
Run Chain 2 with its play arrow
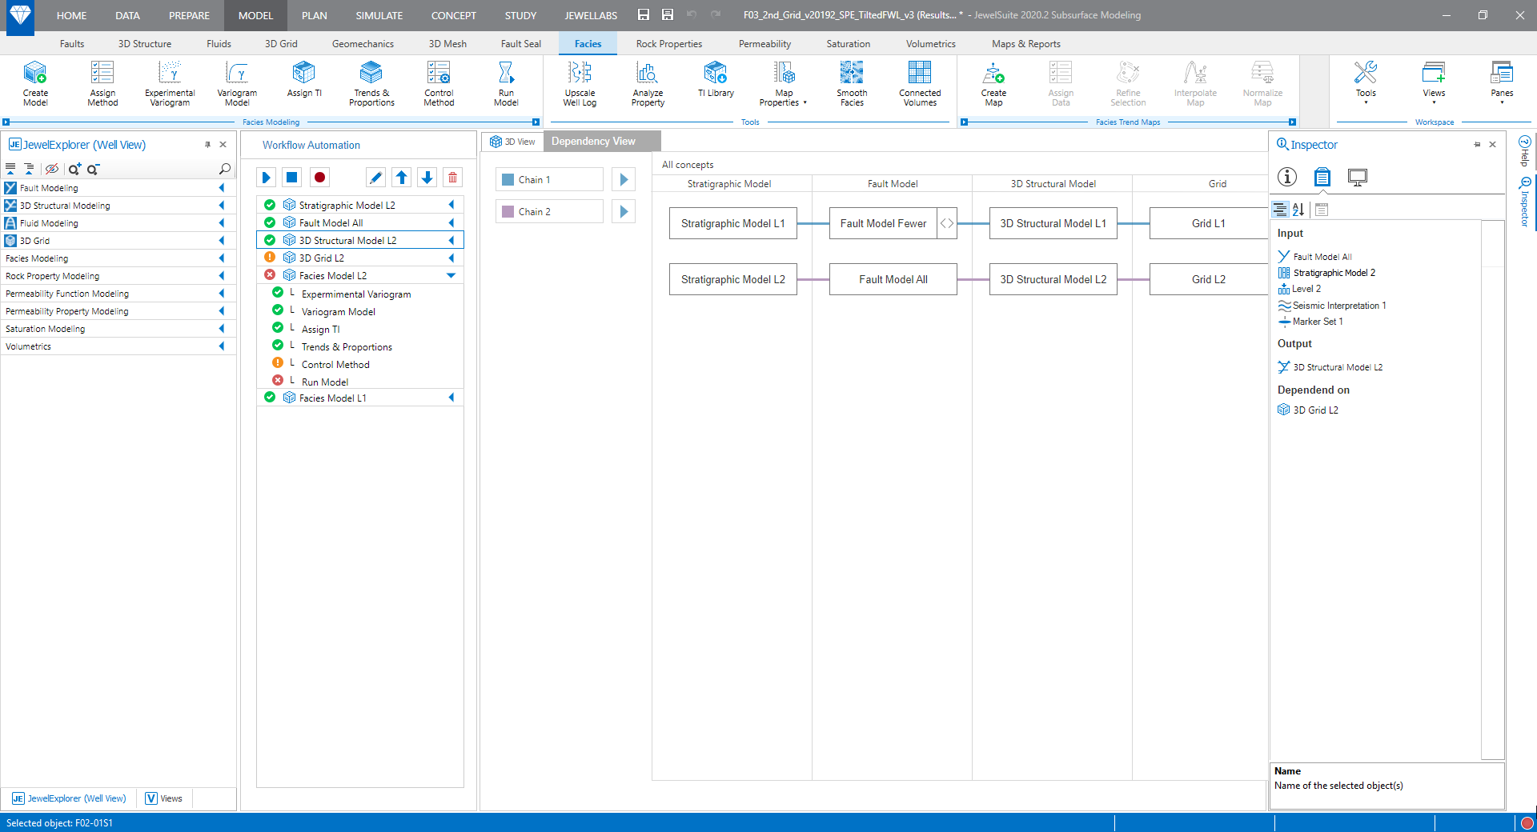[x=624, y=211]
